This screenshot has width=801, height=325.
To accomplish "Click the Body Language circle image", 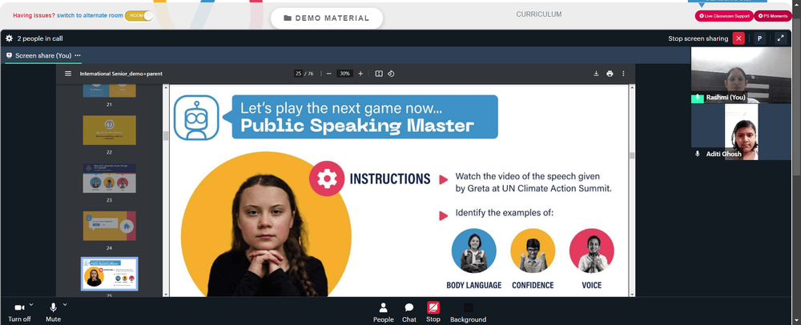I will point(473,251).
